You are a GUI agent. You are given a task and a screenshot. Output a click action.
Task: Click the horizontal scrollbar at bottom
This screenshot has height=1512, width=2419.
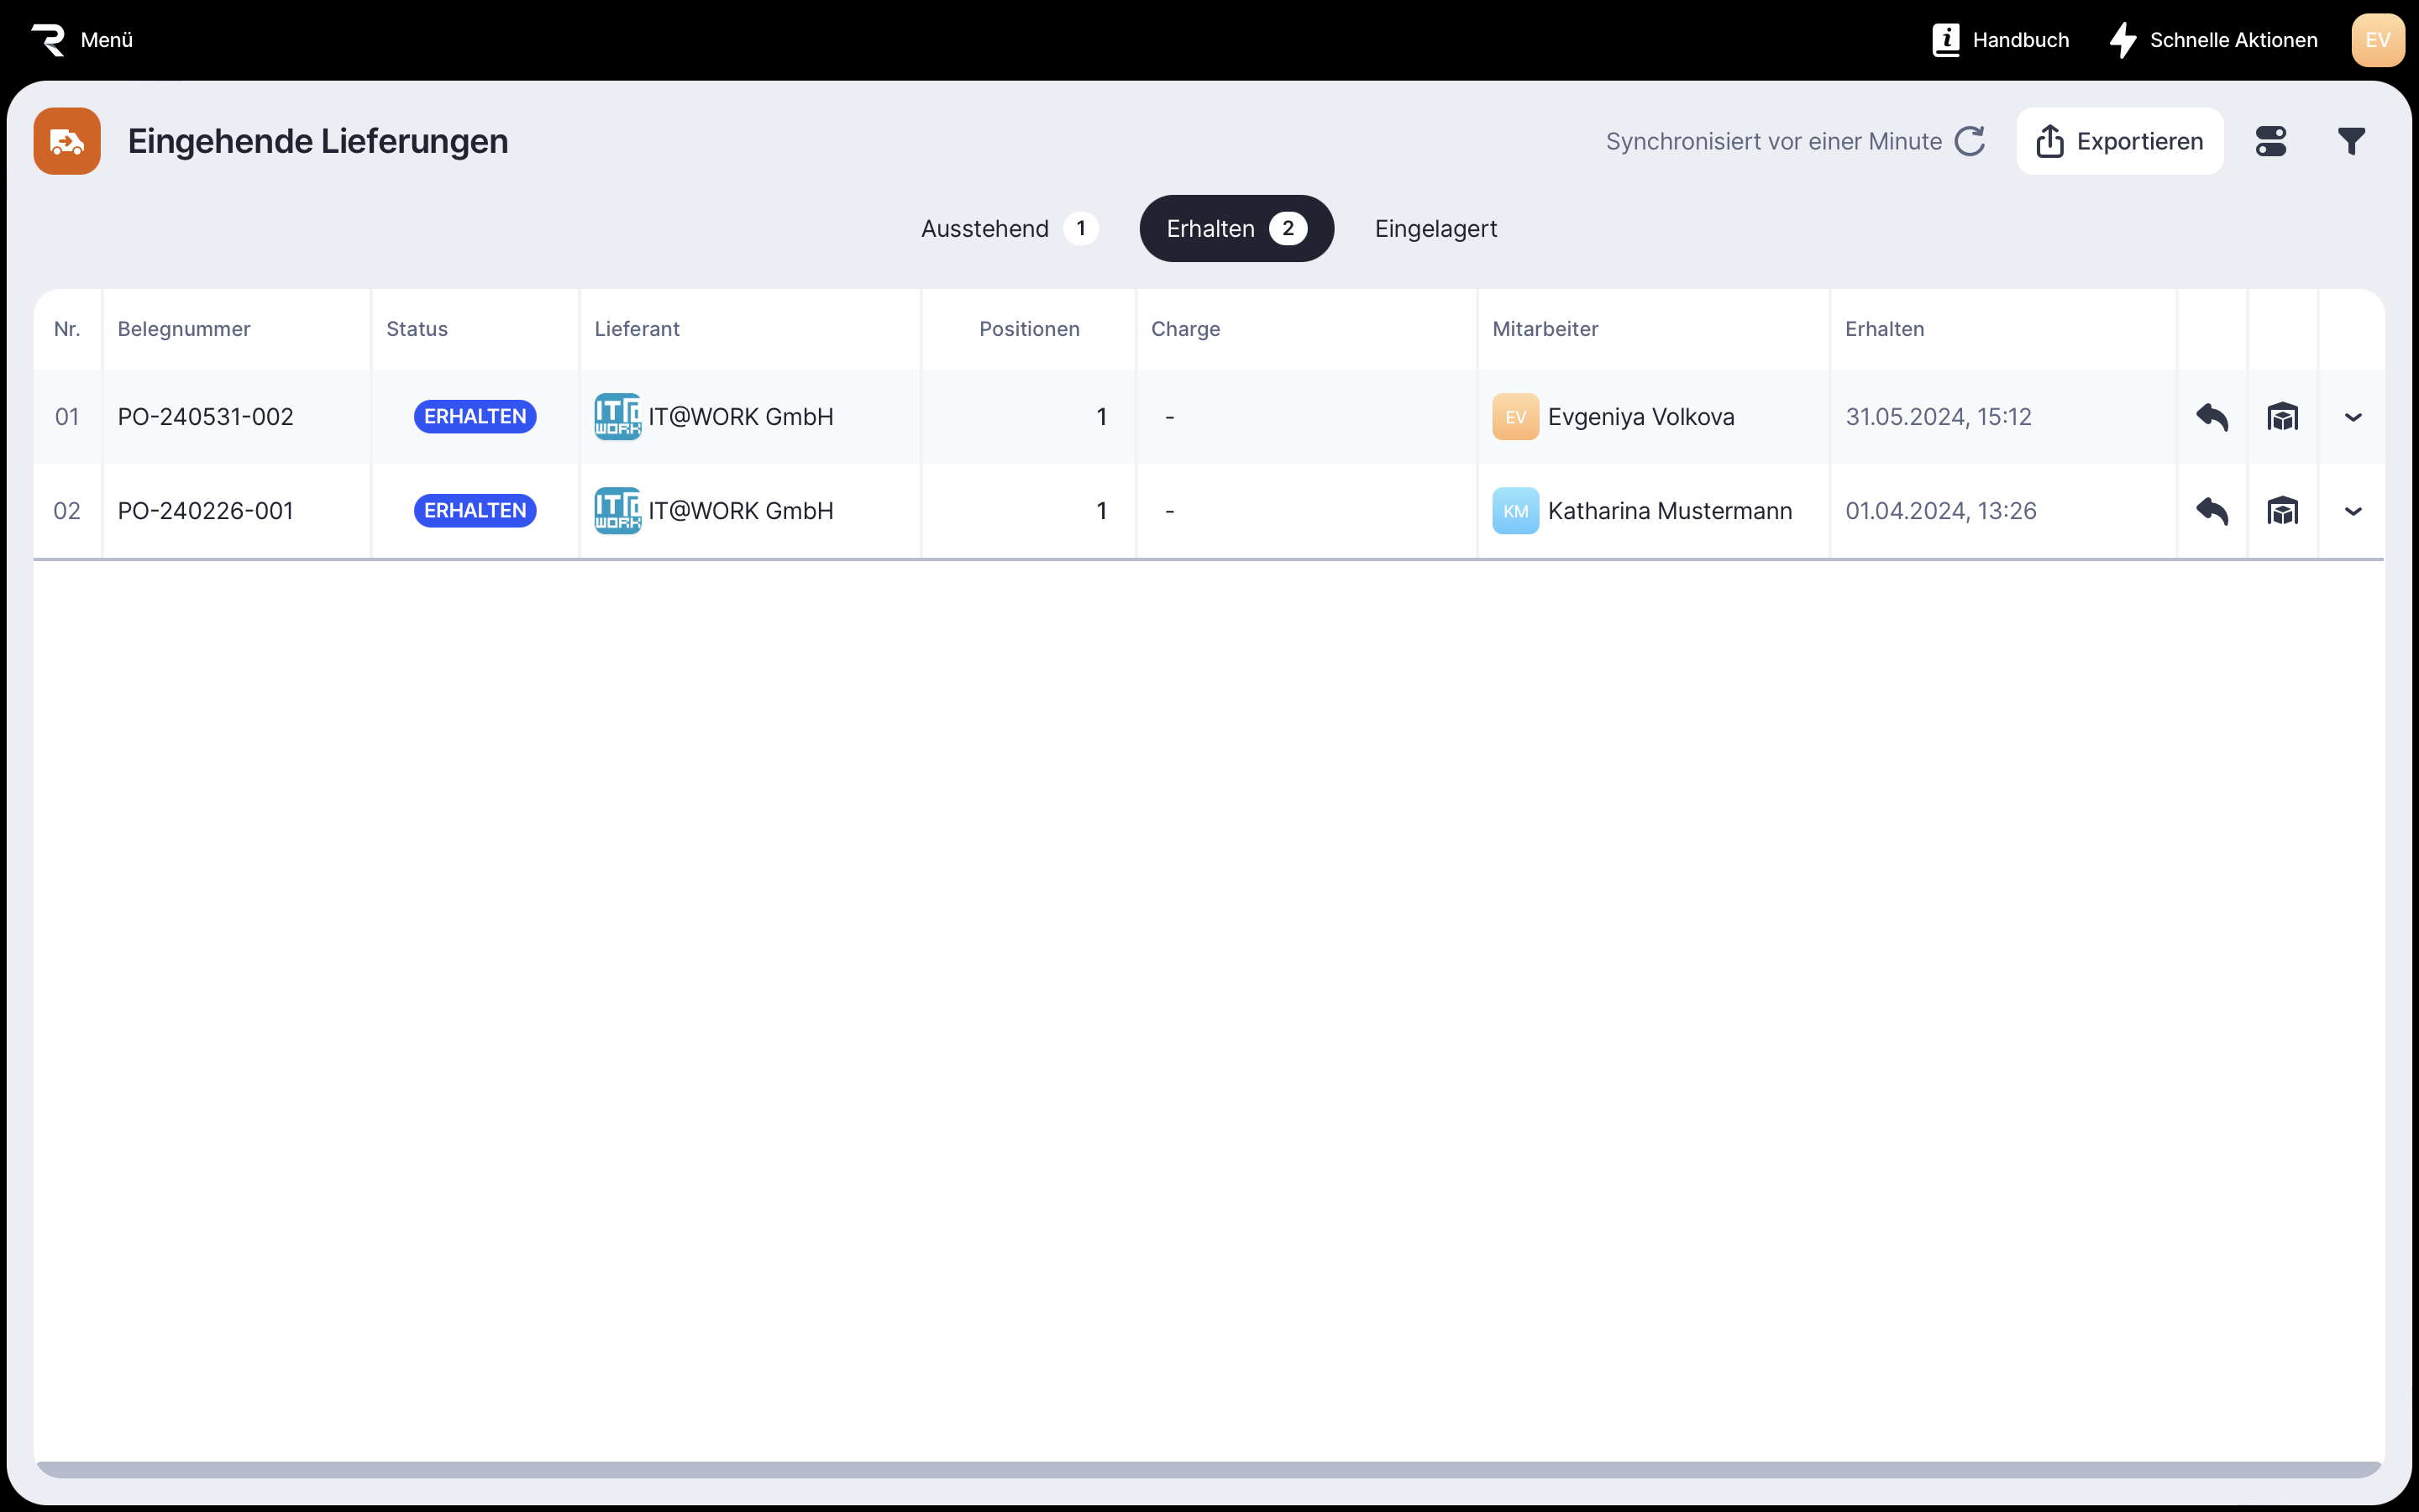[1209, 1469]
